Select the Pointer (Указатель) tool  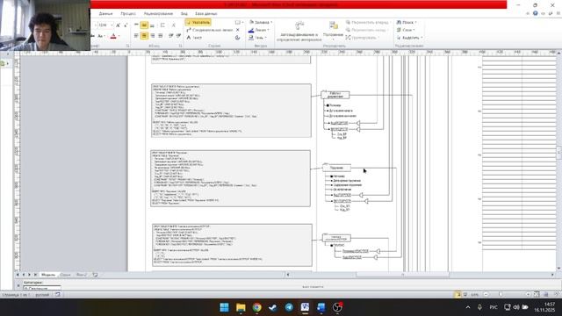(198, 23)
